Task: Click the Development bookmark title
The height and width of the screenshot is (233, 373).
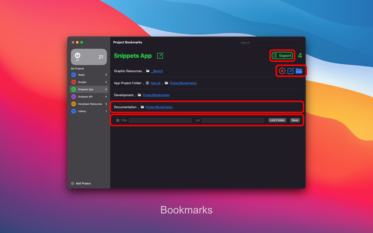Action: [x=124, y=95]
